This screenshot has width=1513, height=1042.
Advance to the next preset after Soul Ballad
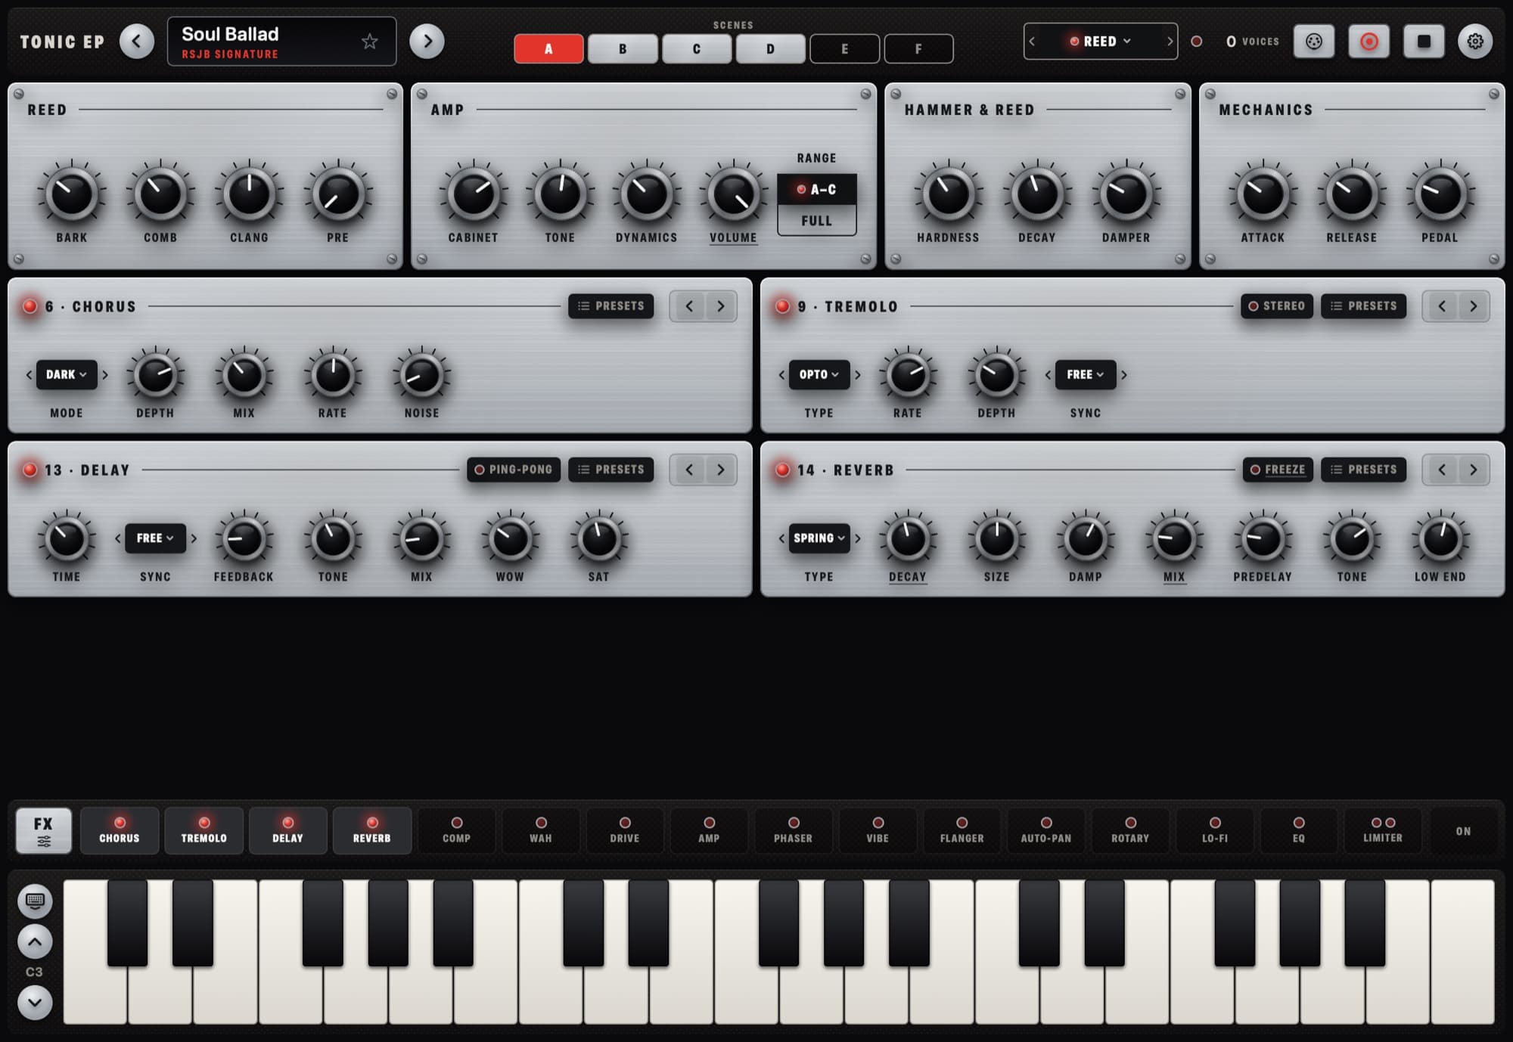[x=427, y=41]
